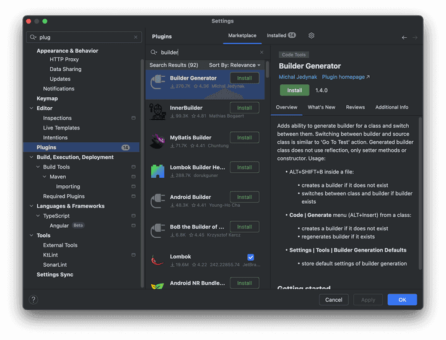
Task: Open the help question mark icon
Action: tap(33, 300)
